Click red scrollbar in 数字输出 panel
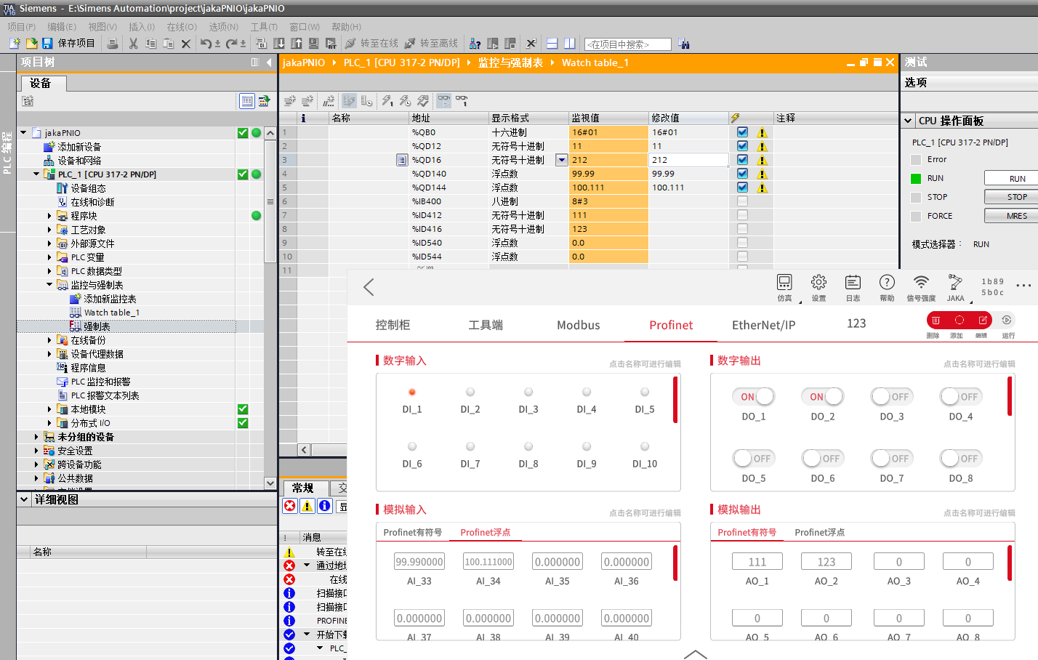 [1010, 395]
